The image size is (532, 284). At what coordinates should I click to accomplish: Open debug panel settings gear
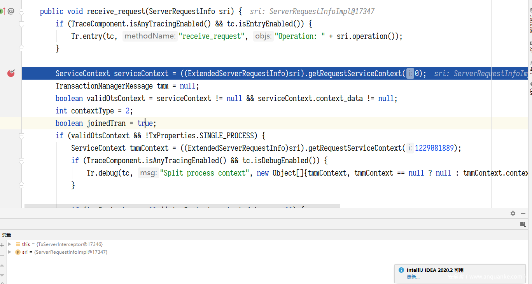coord(513,213)
